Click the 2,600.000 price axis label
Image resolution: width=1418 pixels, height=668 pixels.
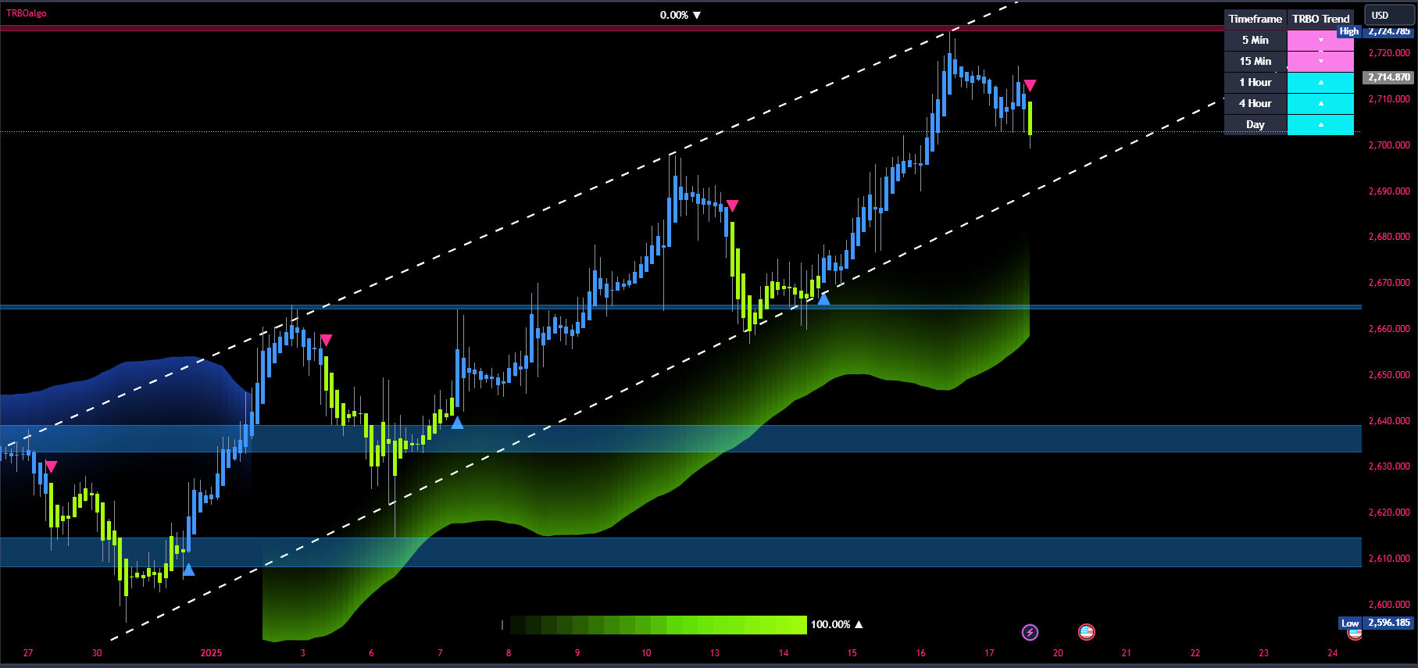[1389, 605]
